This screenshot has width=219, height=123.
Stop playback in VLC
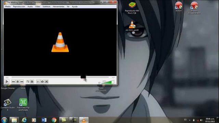point(17,81)
